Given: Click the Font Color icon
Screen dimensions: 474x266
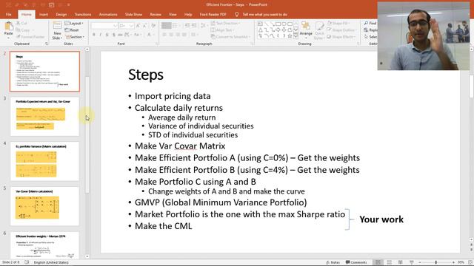Looking at the screenshot, I should 150,35.
